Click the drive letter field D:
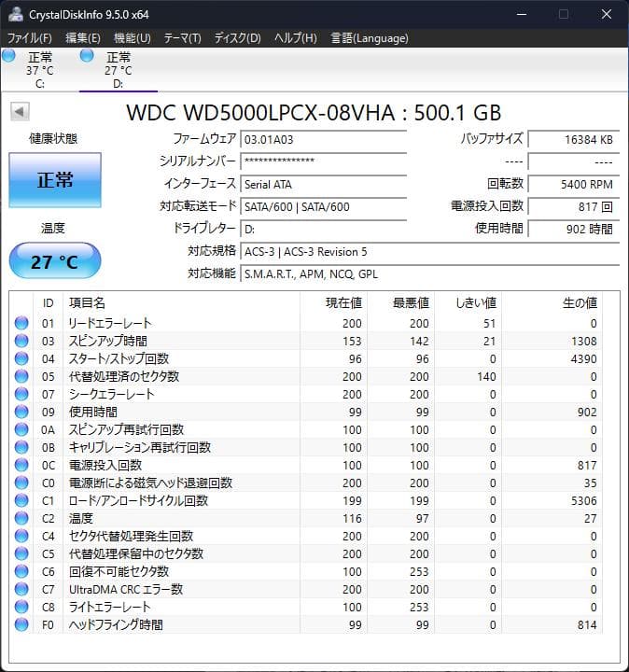This screenshot has height=672, width=629. pyautogui.click(x=324, y=230)
